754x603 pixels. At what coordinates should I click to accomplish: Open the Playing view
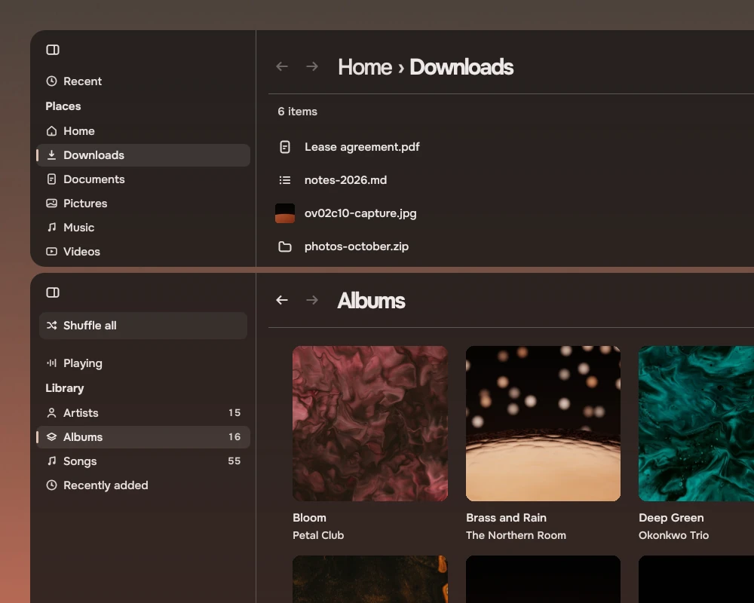(x=143, y=363)
